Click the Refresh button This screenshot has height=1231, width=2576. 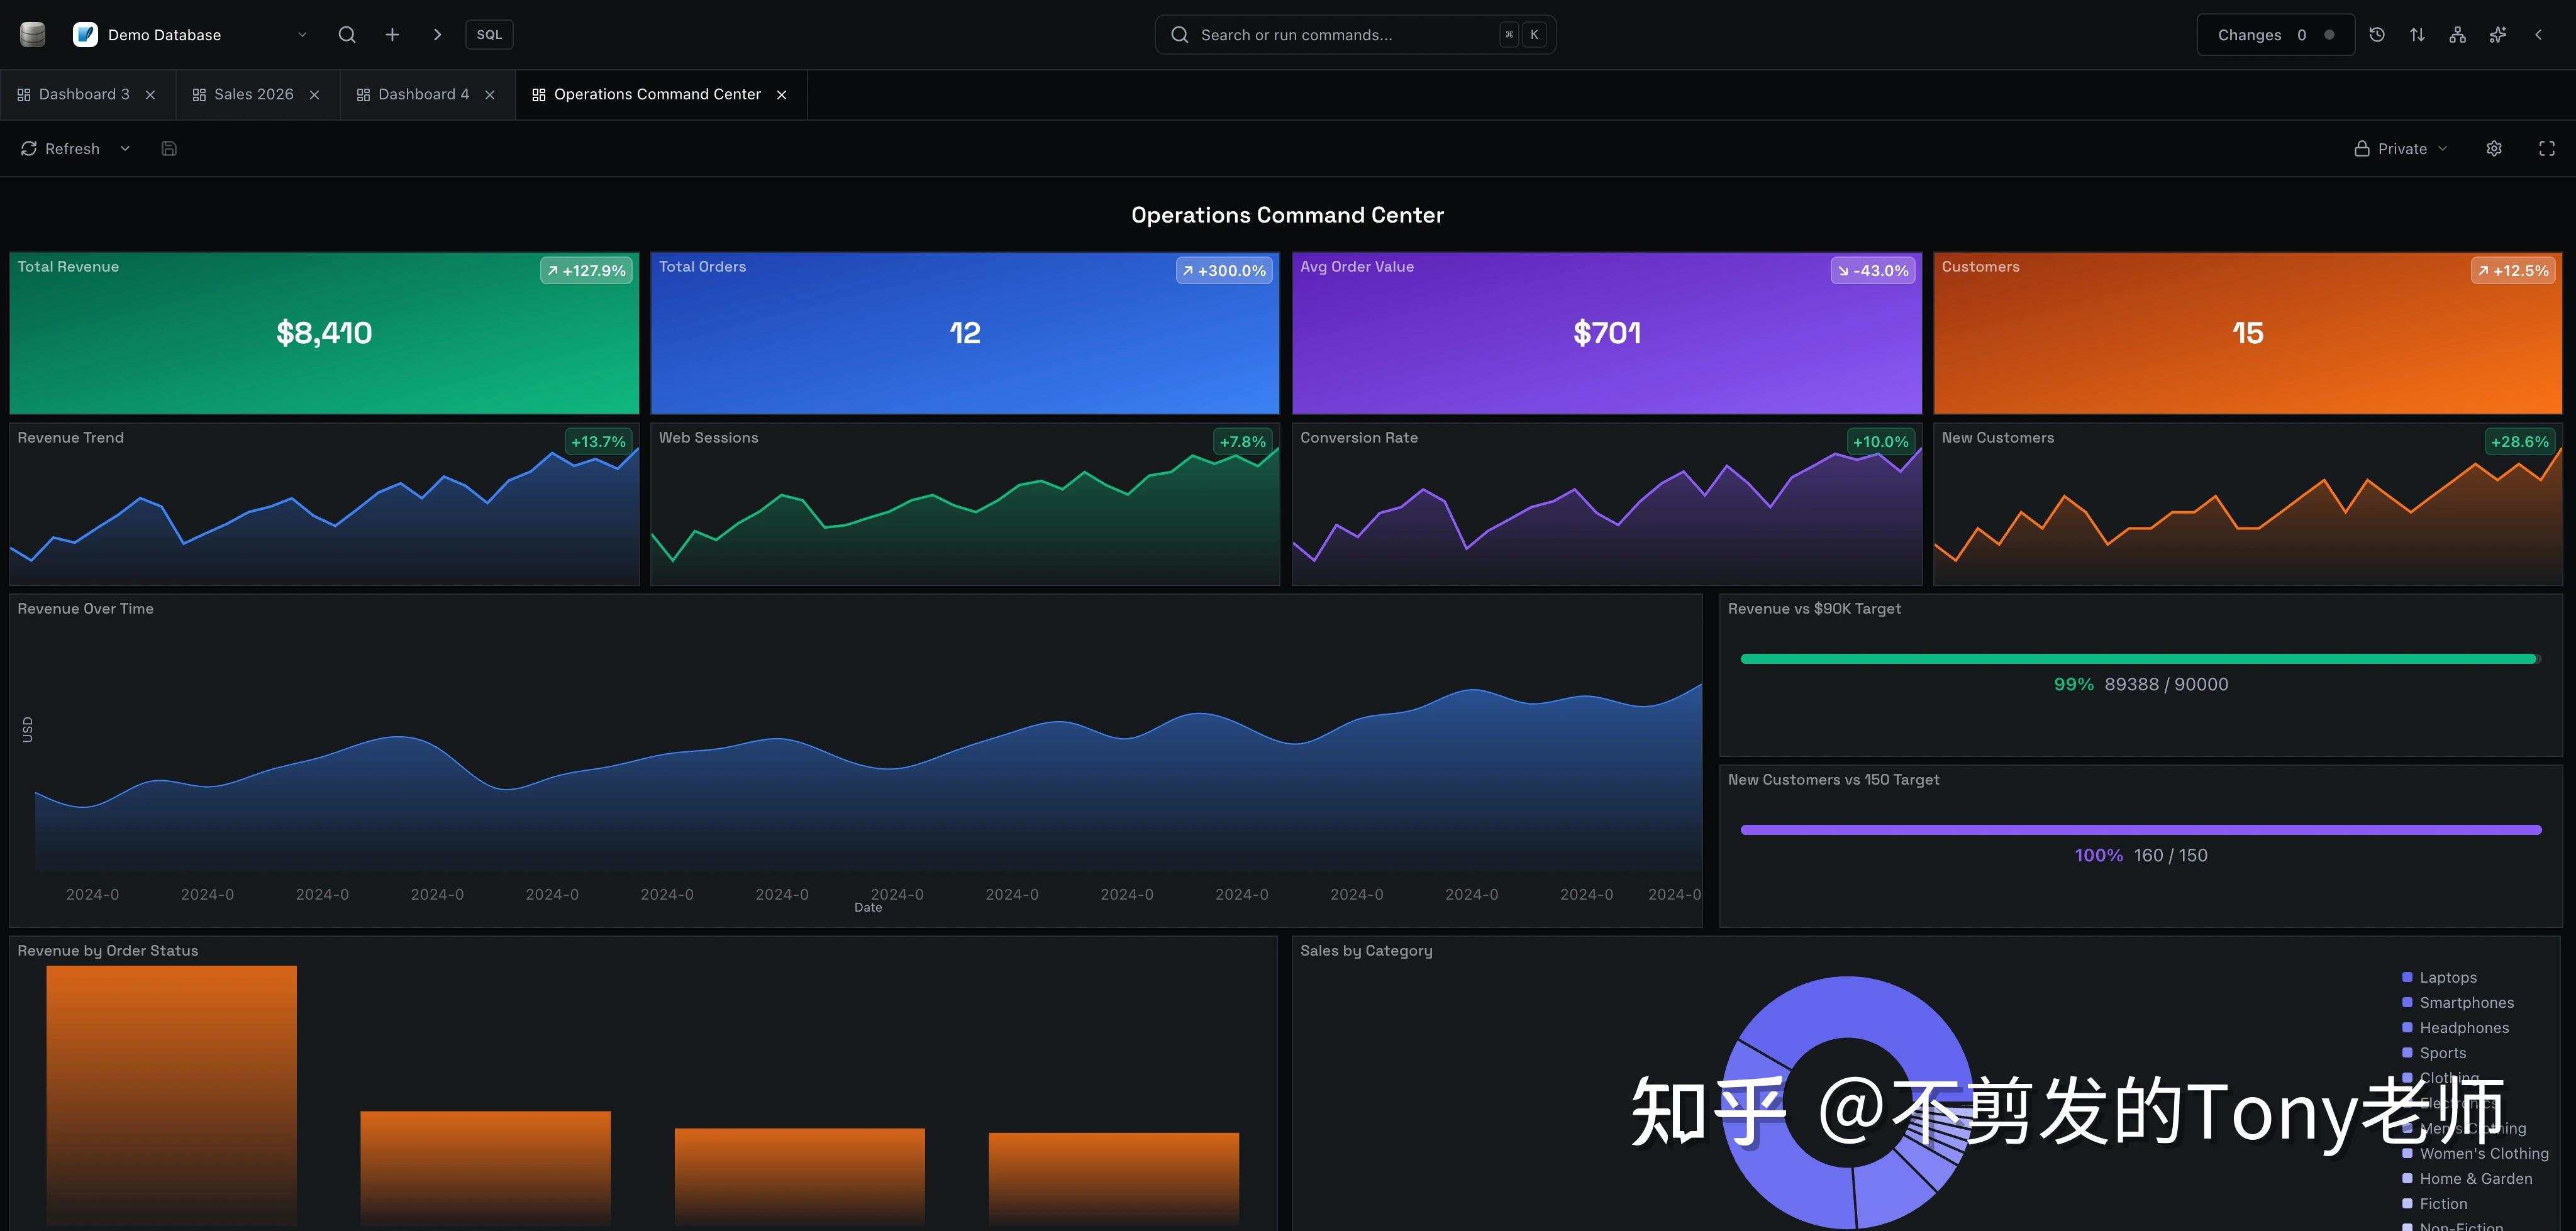click(x=60, y=149)
